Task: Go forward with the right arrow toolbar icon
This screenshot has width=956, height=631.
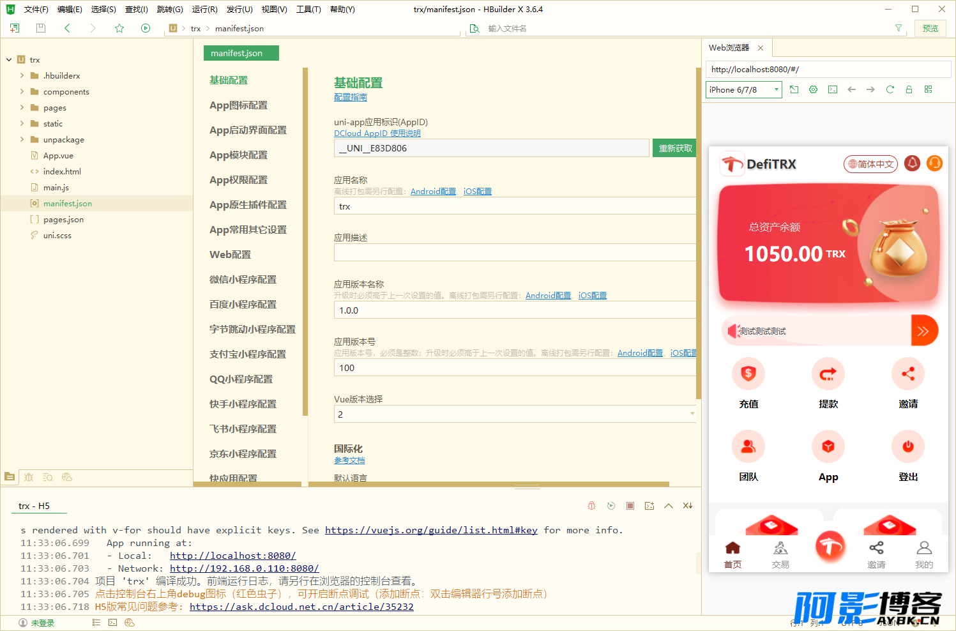Action: pos(93,28)
